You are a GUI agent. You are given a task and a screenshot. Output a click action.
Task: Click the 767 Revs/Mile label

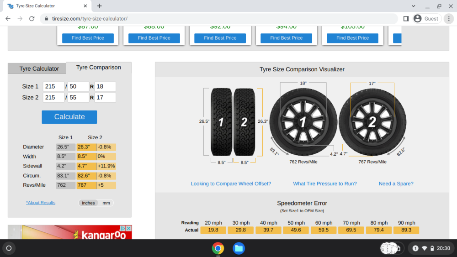pos(372,162)
